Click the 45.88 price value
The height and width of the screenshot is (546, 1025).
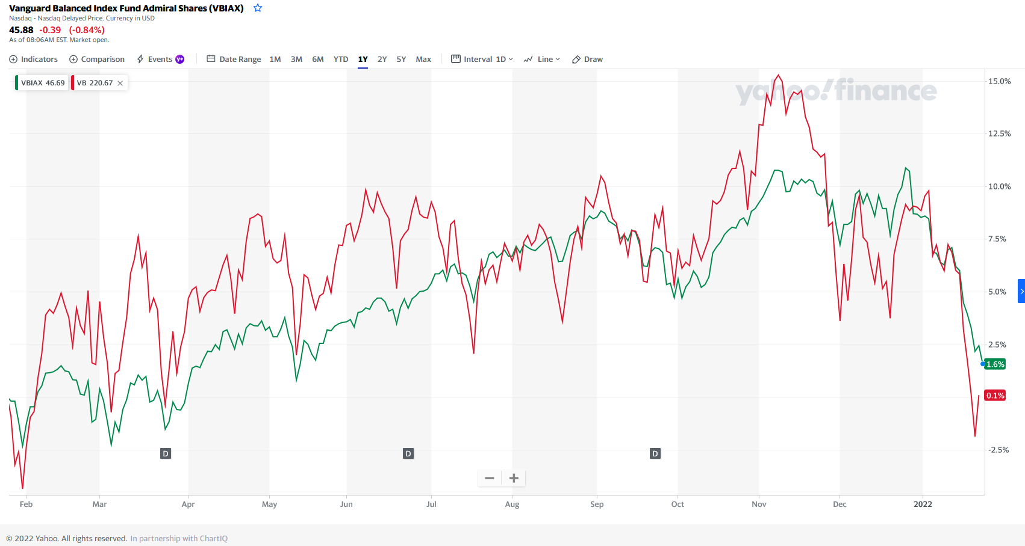pyautogui.click(x=21, y=29)
